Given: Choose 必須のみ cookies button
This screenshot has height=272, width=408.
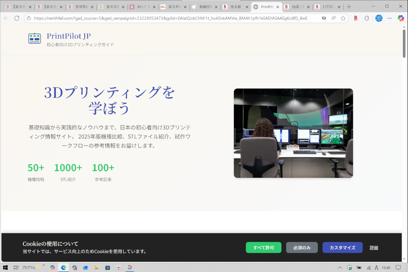Looking at the screenshot, I should [x=302, y=248].
